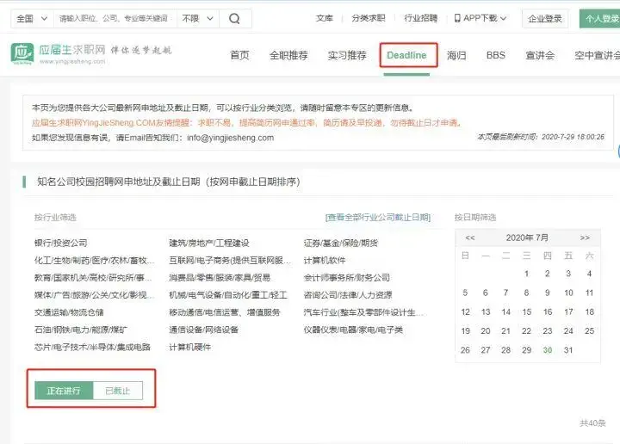This screenshot has height=444, width=620.
Task: Open the 全国 region dropdown
Action: tap(32, 19)
